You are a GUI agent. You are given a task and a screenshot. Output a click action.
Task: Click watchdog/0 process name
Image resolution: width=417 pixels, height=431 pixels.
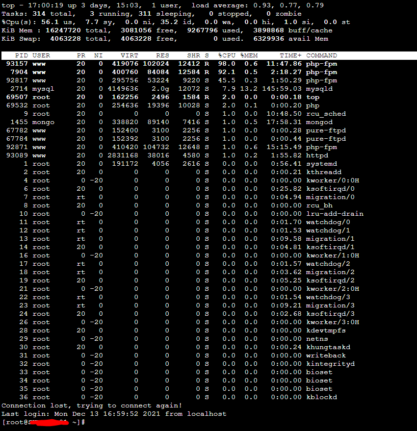(328, 222)
